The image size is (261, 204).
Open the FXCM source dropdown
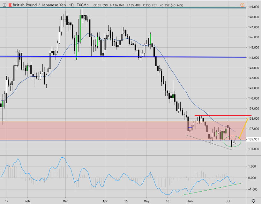[83, 5]
